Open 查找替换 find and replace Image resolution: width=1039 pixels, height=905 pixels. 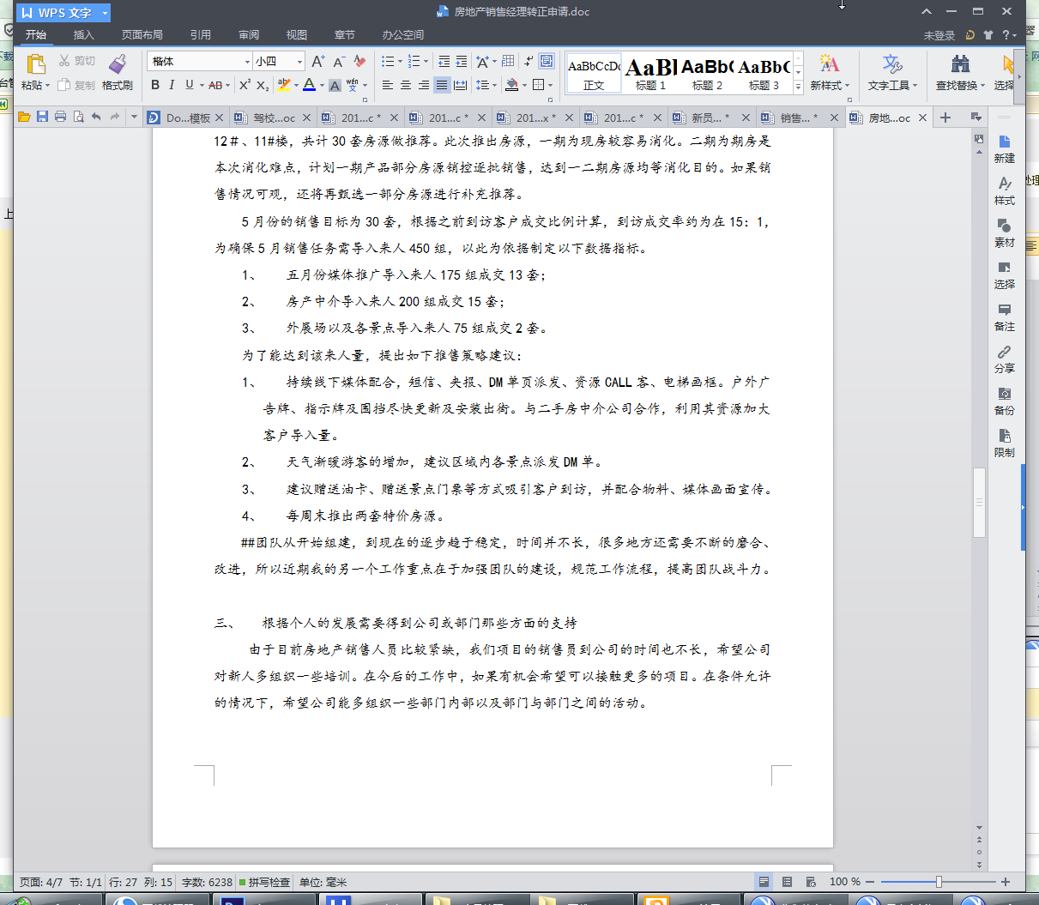point(960,73)
